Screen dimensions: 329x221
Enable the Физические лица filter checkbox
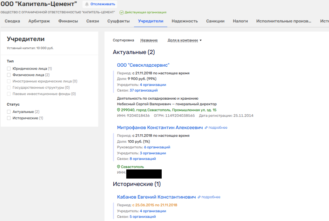(9, 75)
